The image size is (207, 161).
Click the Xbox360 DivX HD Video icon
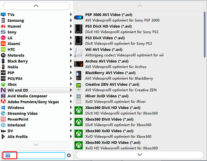click(79, 110)
